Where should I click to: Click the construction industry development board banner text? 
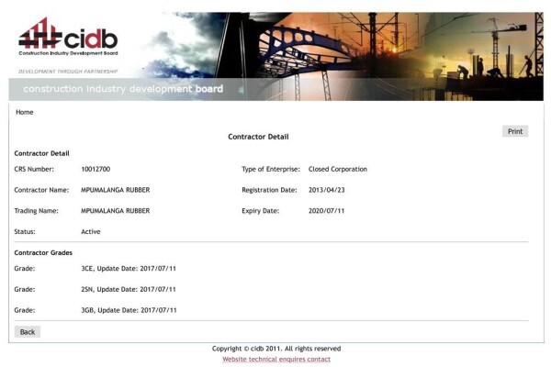pos(123,89)
